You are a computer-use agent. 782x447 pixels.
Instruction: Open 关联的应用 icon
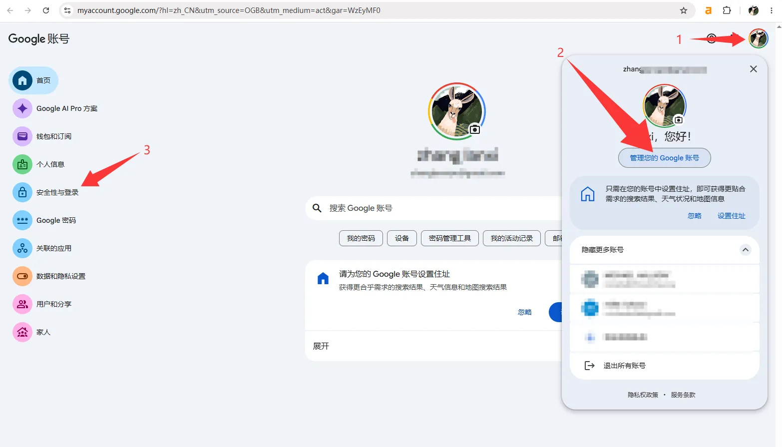[x=22, y=248]
